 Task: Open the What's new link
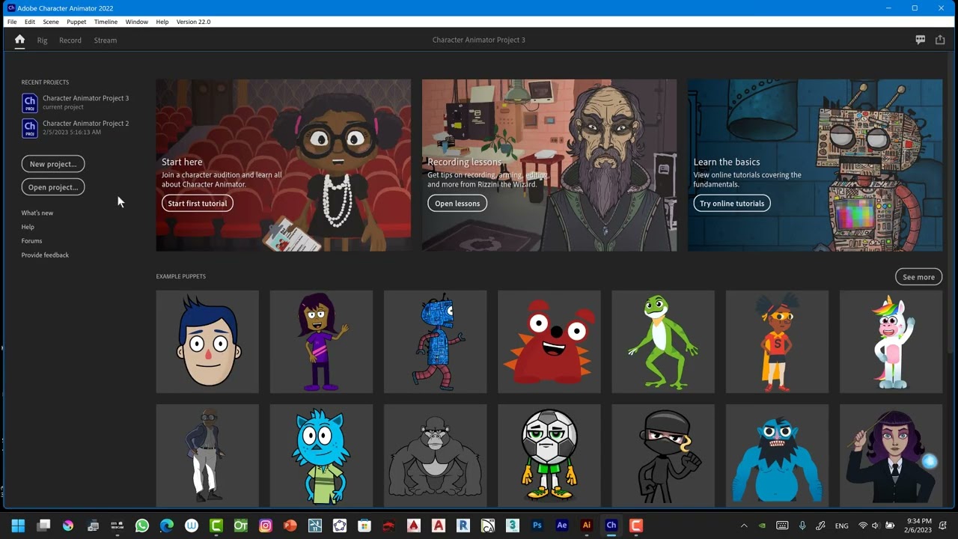click(37, 213)
